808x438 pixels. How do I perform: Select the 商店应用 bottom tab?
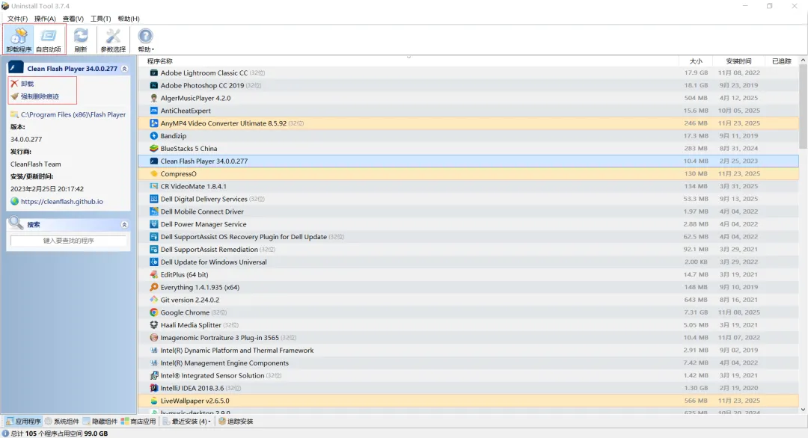138,421
